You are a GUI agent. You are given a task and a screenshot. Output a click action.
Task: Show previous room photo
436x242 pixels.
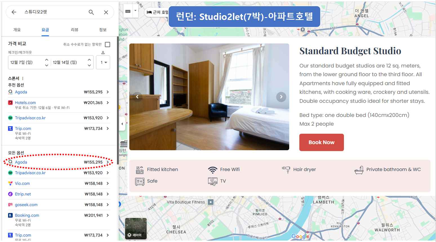pos(137,97)
